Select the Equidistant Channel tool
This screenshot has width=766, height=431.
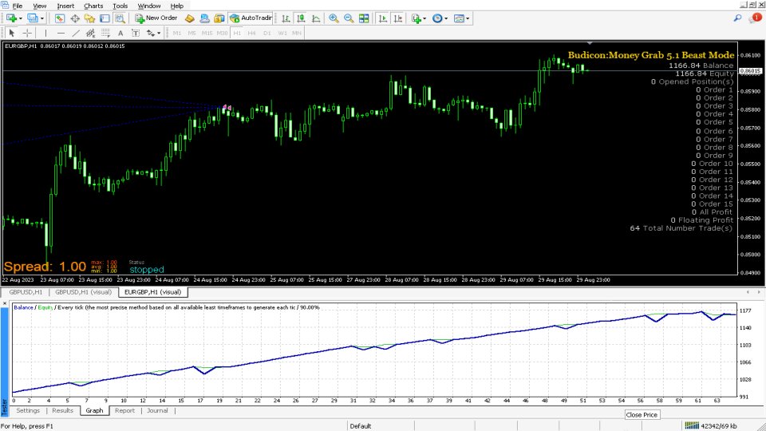click(x=90, y=33)
